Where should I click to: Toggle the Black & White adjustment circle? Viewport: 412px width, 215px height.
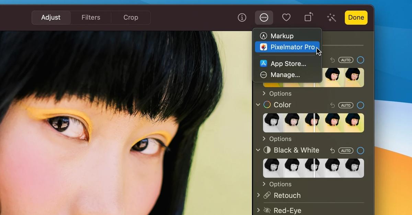(x=360, y=150)
